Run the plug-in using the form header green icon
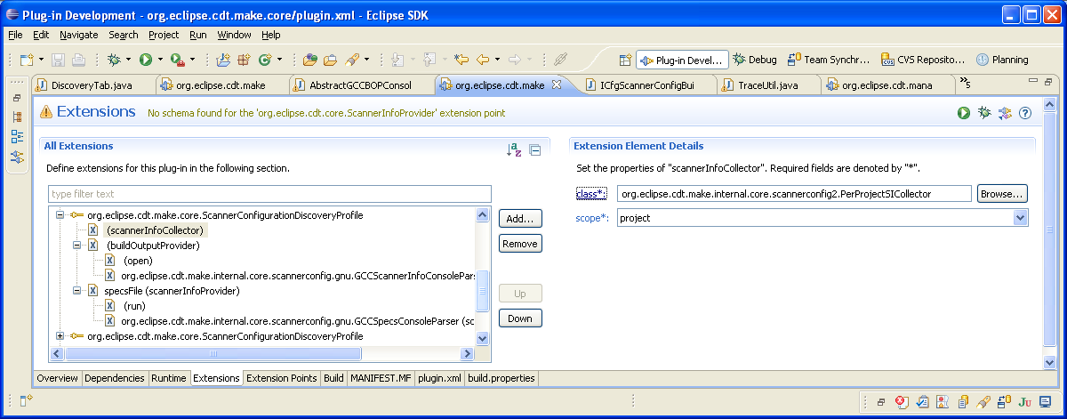The width and height of the screenshot is (1067, 419). (963, 113)
